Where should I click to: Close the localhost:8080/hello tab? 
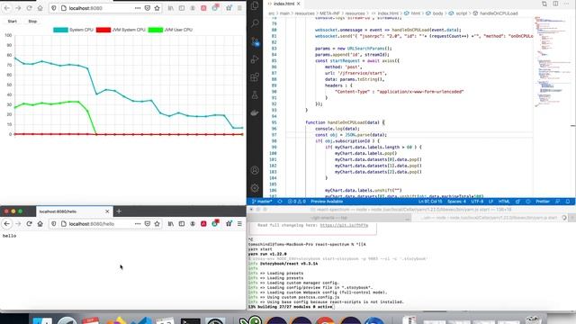click(x=107, y=211)
